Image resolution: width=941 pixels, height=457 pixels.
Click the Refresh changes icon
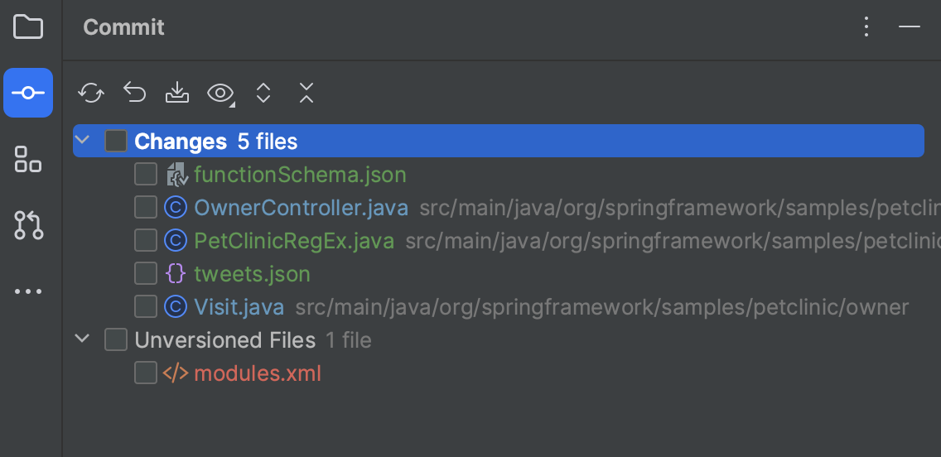[91, 93]
